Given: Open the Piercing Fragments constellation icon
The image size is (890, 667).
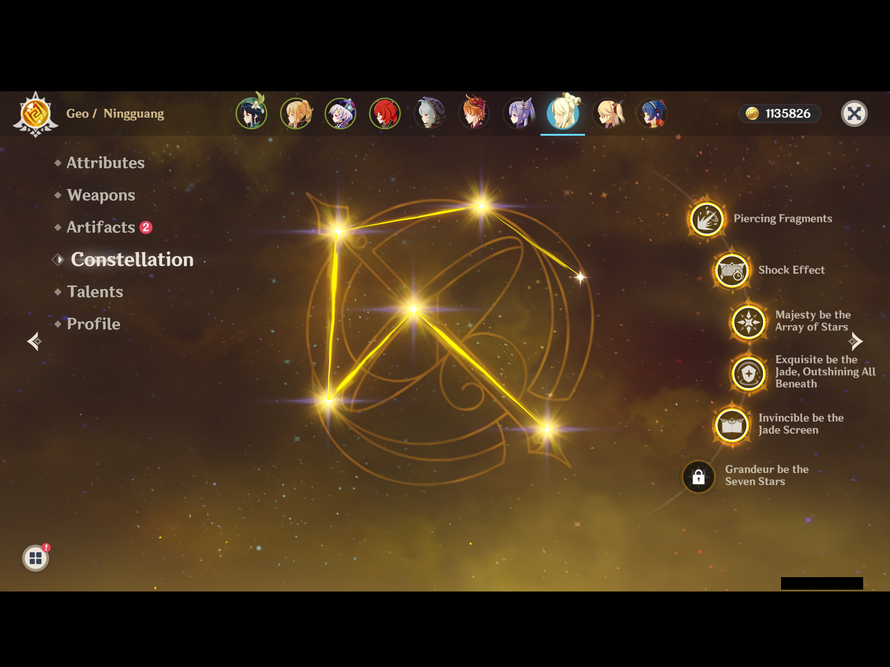Looking at the screenshot, I should (x=706, y=219).
